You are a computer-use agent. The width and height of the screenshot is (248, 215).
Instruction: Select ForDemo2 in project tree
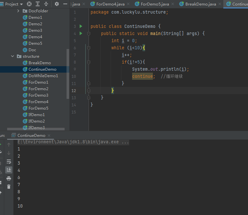[38, 89]
